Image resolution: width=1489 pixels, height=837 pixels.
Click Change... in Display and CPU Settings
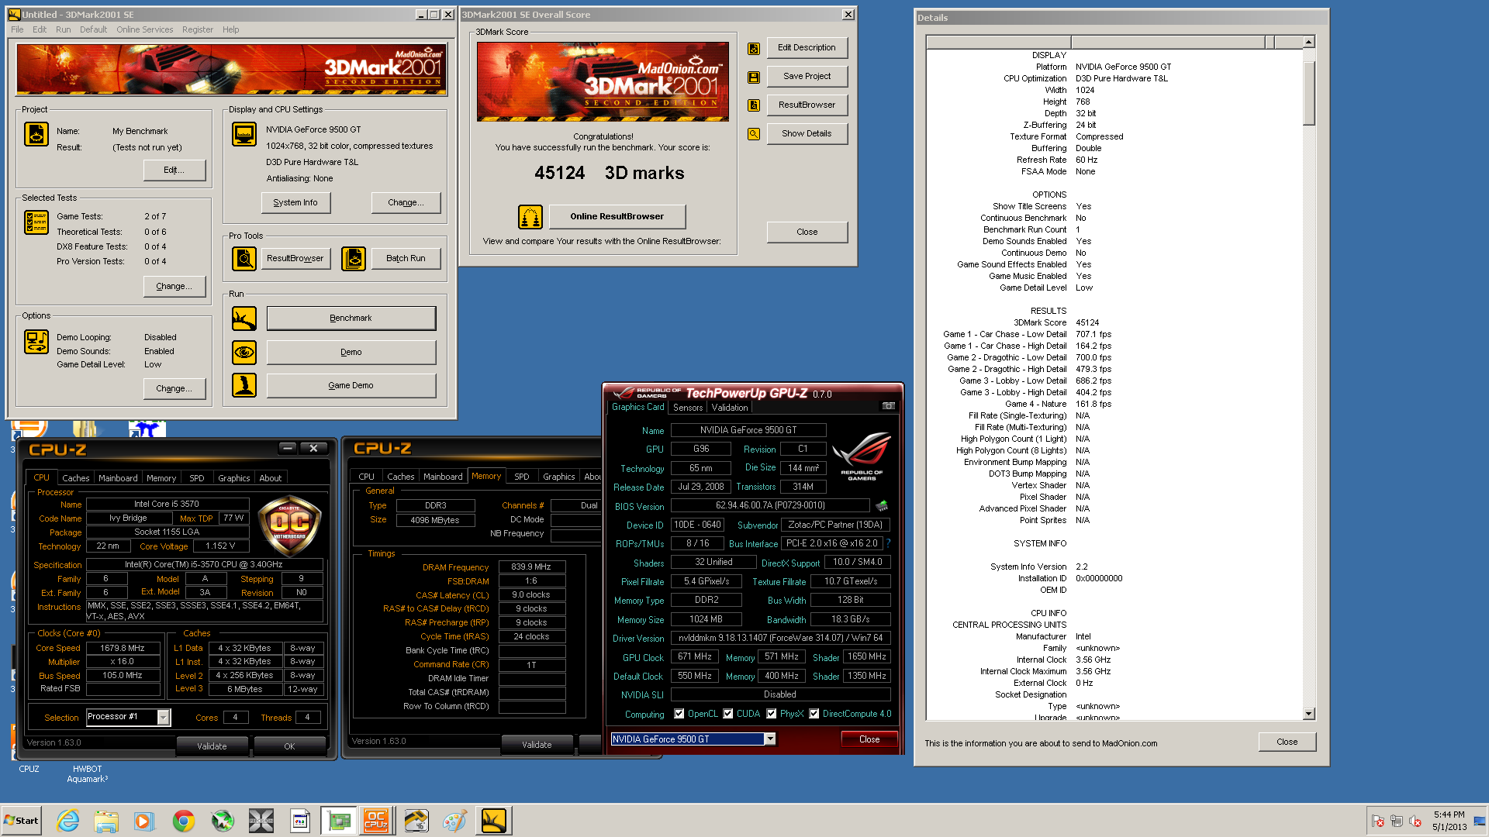pyautogui.click(x=406, y=203)
